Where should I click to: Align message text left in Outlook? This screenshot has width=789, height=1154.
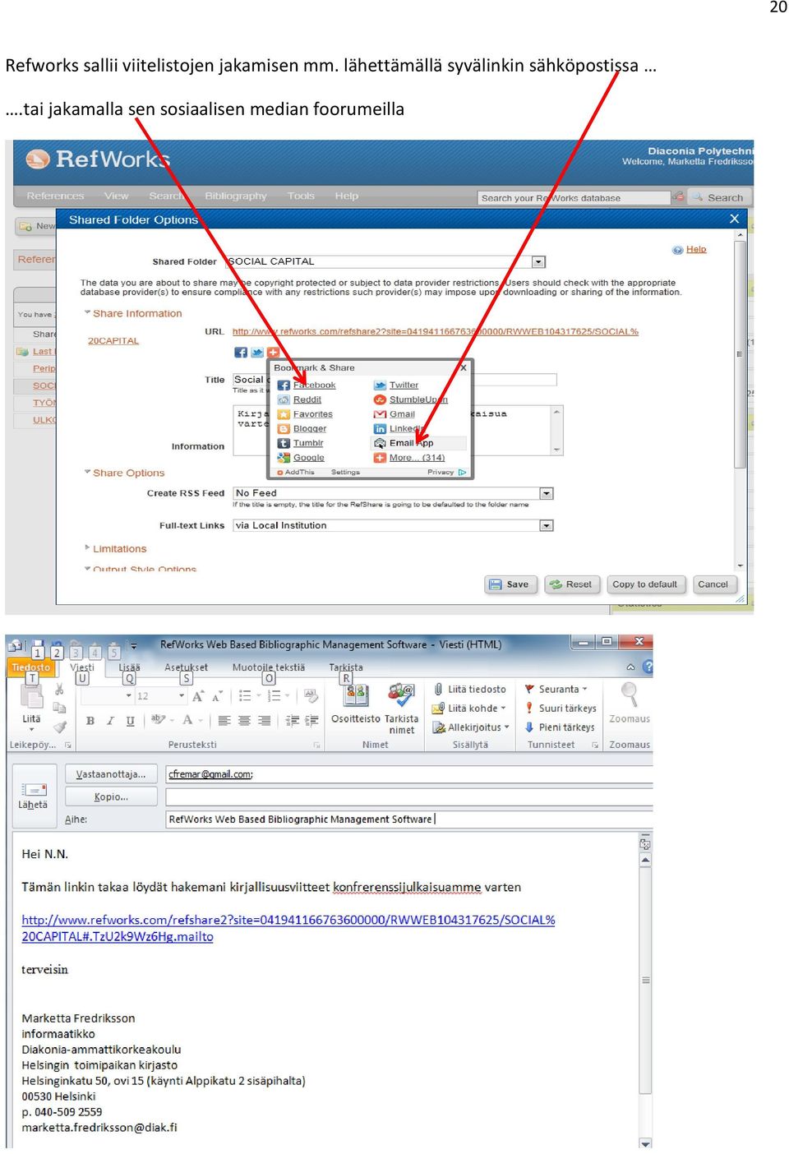224,721
